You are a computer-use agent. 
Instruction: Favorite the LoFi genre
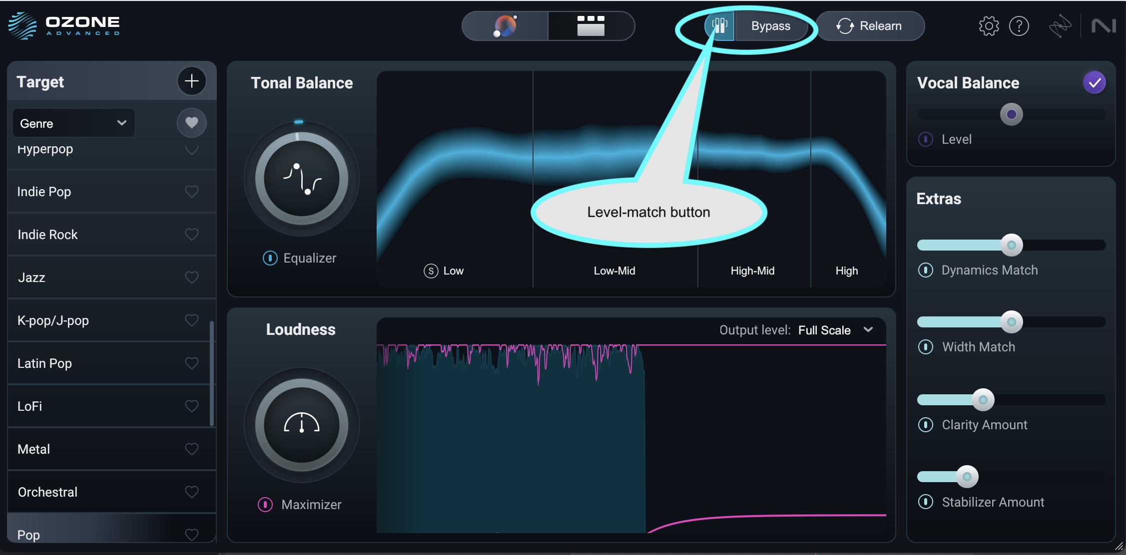coord(192,406)
